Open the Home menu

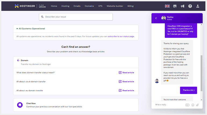pyautogui.click(x=54, y=6)
